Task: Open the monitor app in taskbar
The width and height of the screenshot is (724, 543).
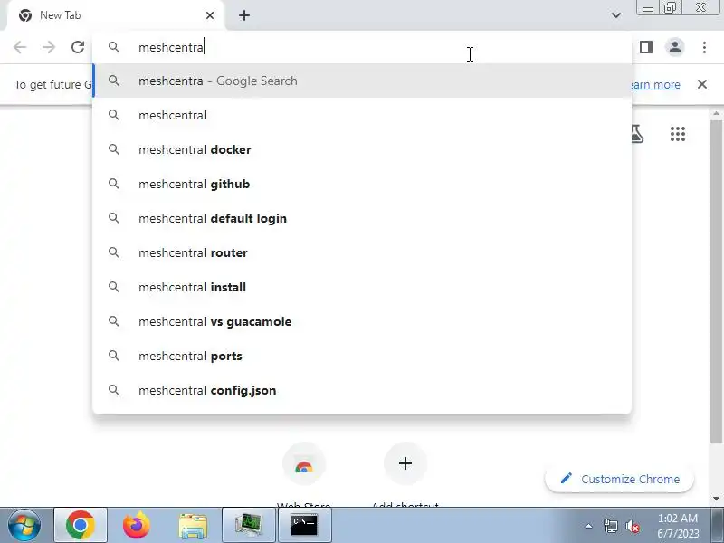Action: tap(248, 525)
